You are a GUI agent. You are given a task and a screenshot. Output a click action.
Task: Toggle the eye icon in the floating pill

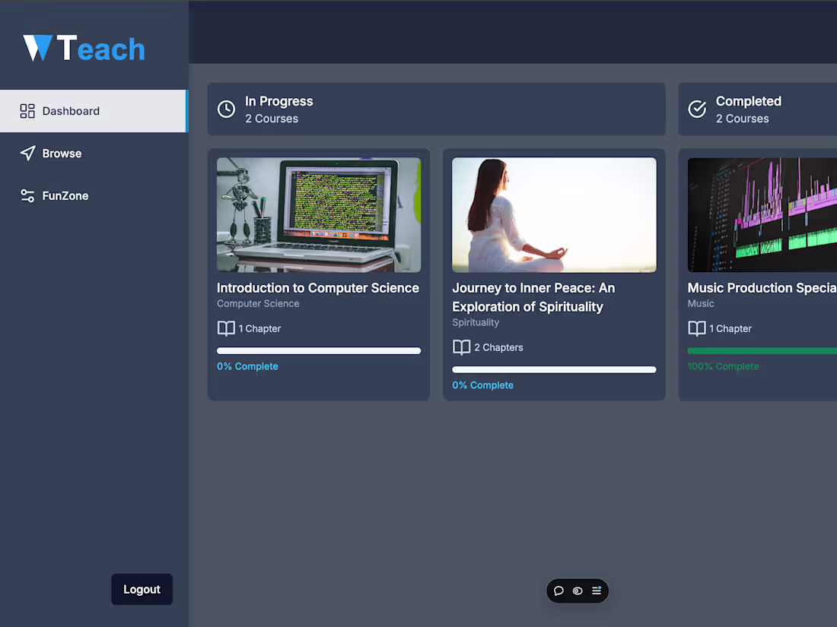click(x=578, y=591)
